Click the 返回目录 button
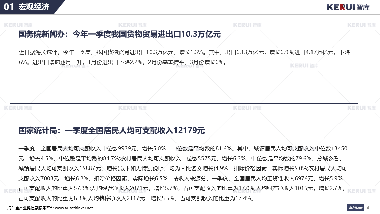The width and height of the screenshot is (380, 214). tap(355, 208)
